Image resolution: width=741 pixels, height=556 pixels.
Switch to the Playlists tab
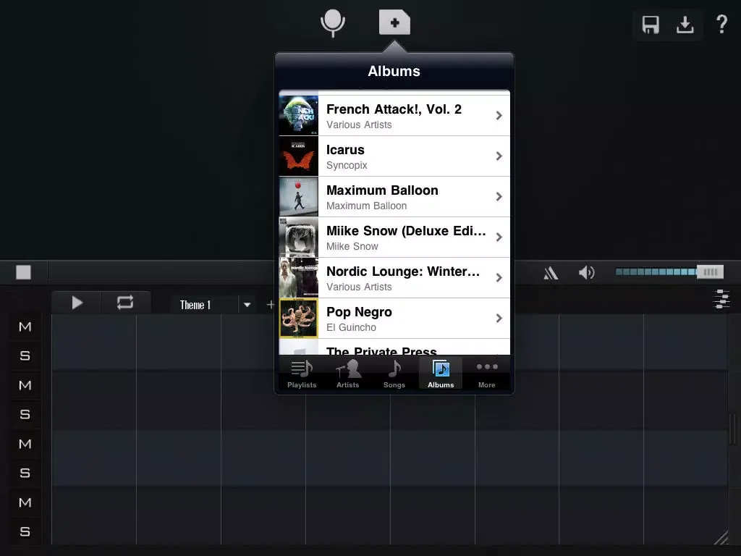[x=302, y=374]
